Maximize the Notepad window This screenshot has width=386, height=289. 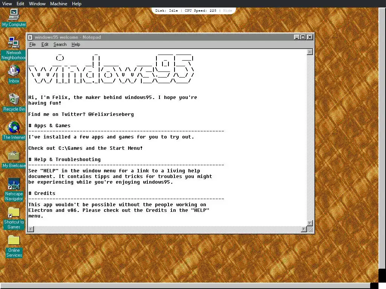303,37
